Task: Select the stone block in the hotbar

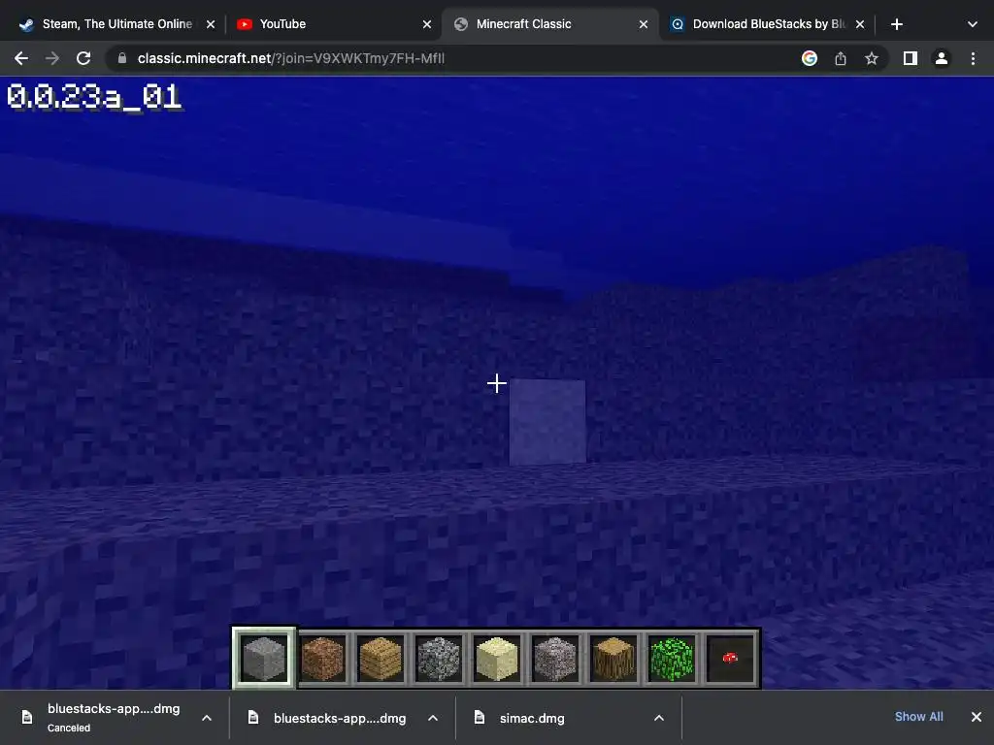Action: (x=264, y=659)
